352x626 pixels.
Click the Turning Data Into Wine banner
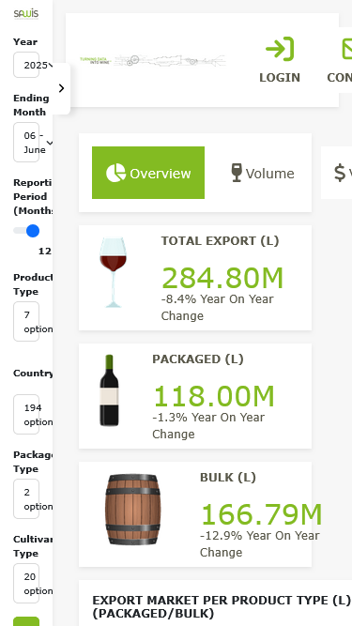coord(153,60)
